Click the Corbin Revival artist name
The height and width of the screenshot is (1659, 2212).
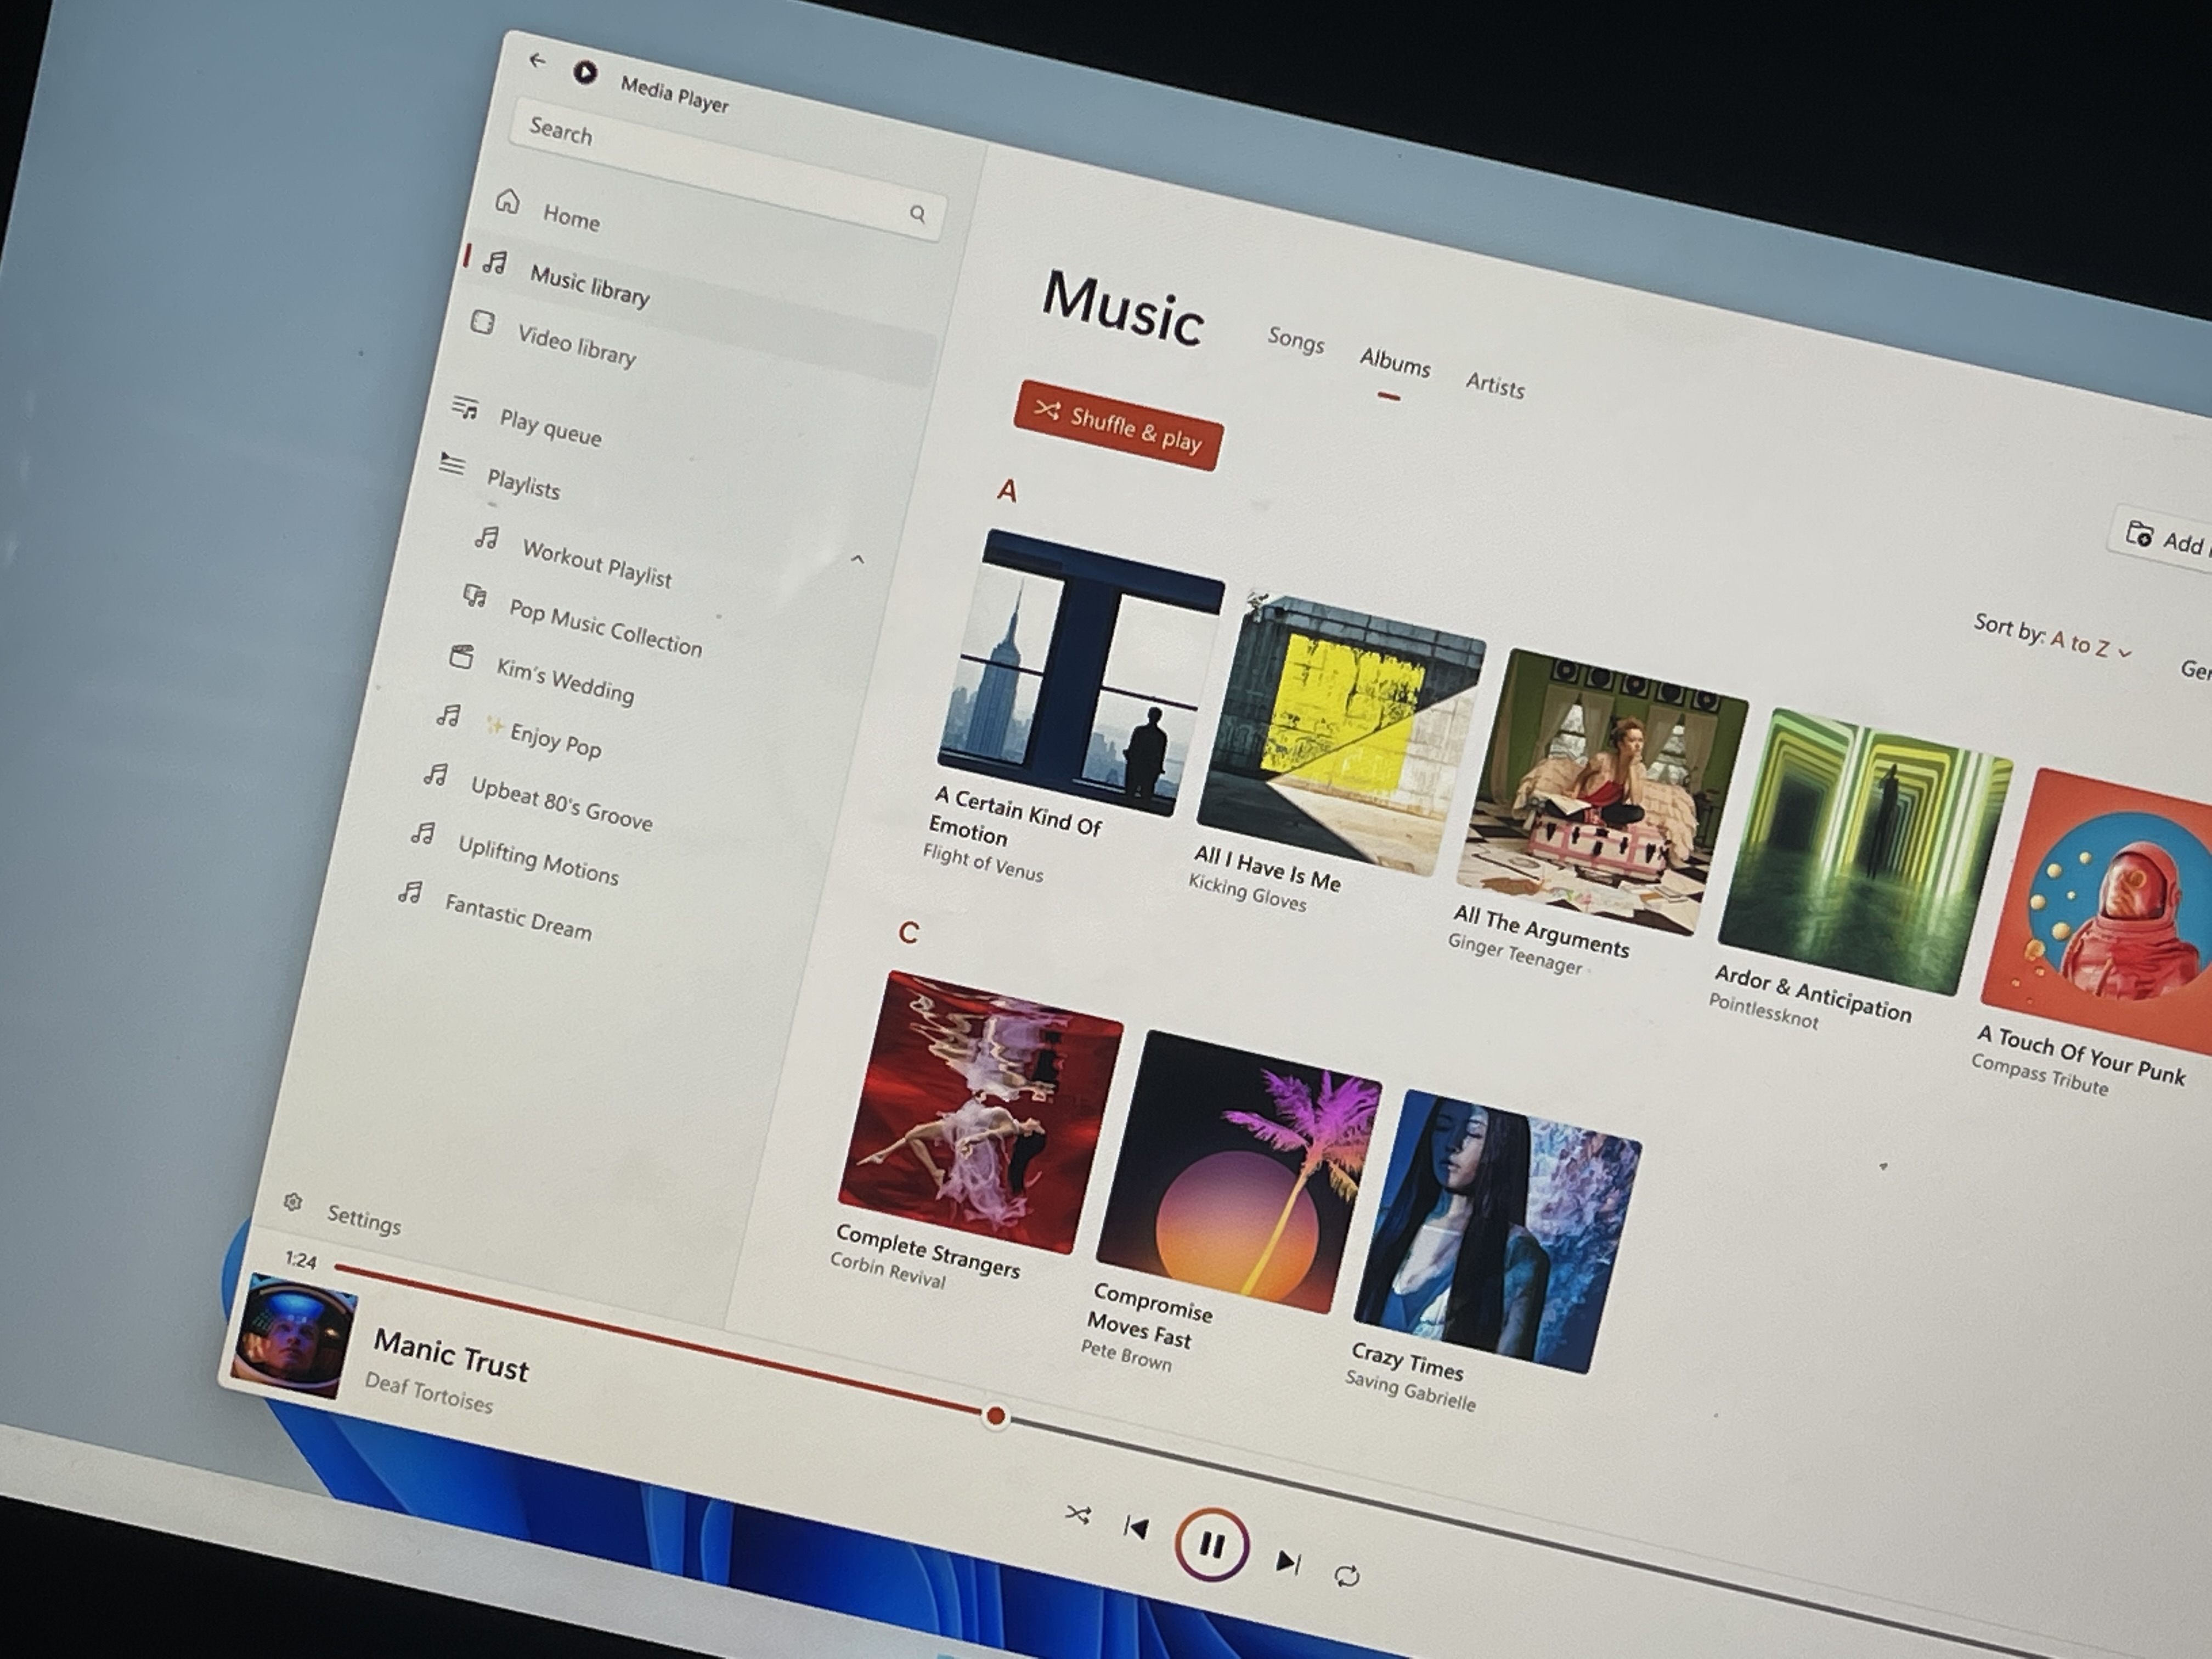pyautogui.click(x=887, y=1270)
